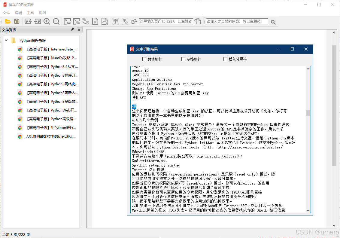Viewport: 340px width, 238px height.
Task: Click the images to PDF convert icon
Action: click(86, 21)
